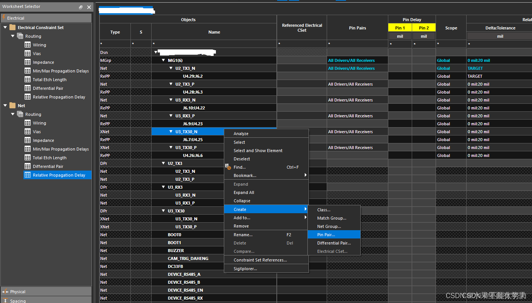Open SigXplorer... from the context menu
The width and height of the screenshot is (532, 303).
245,269
